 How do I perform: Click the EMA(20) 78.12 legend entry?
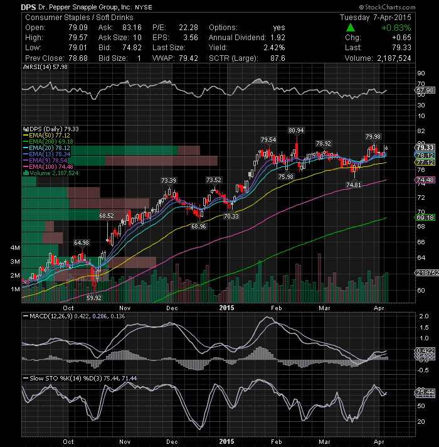46,148
